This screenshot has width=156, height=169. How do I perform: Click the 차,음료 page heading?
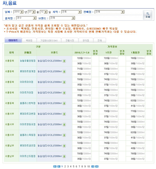pyautogui.click(x=10, y=3)
